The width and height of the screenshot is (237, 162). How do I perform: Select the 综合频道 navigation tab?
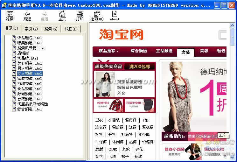pyautogui.click(x=139, y=51)
